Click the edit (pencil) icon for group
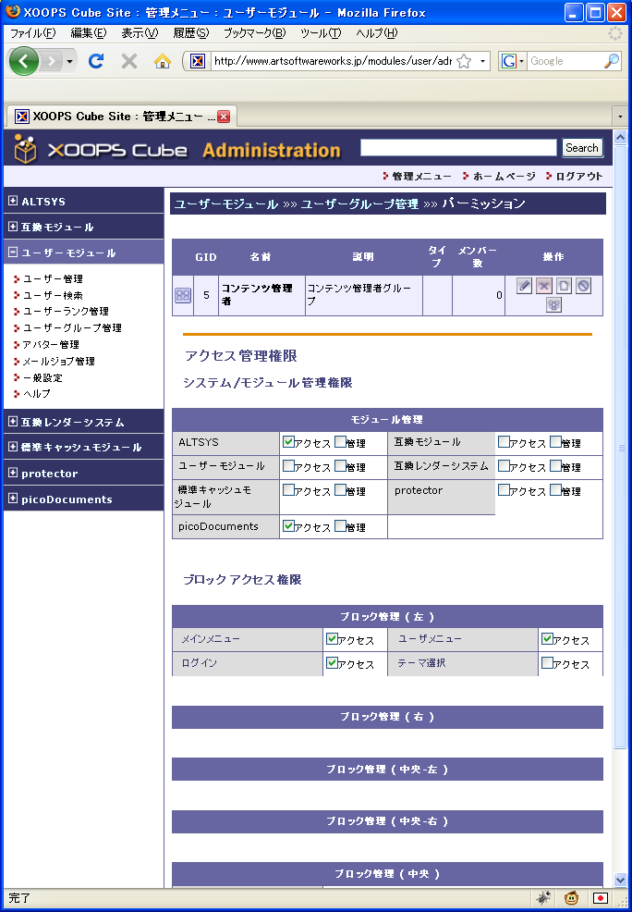The image size is (632, 912). click(x=524, y=286)
